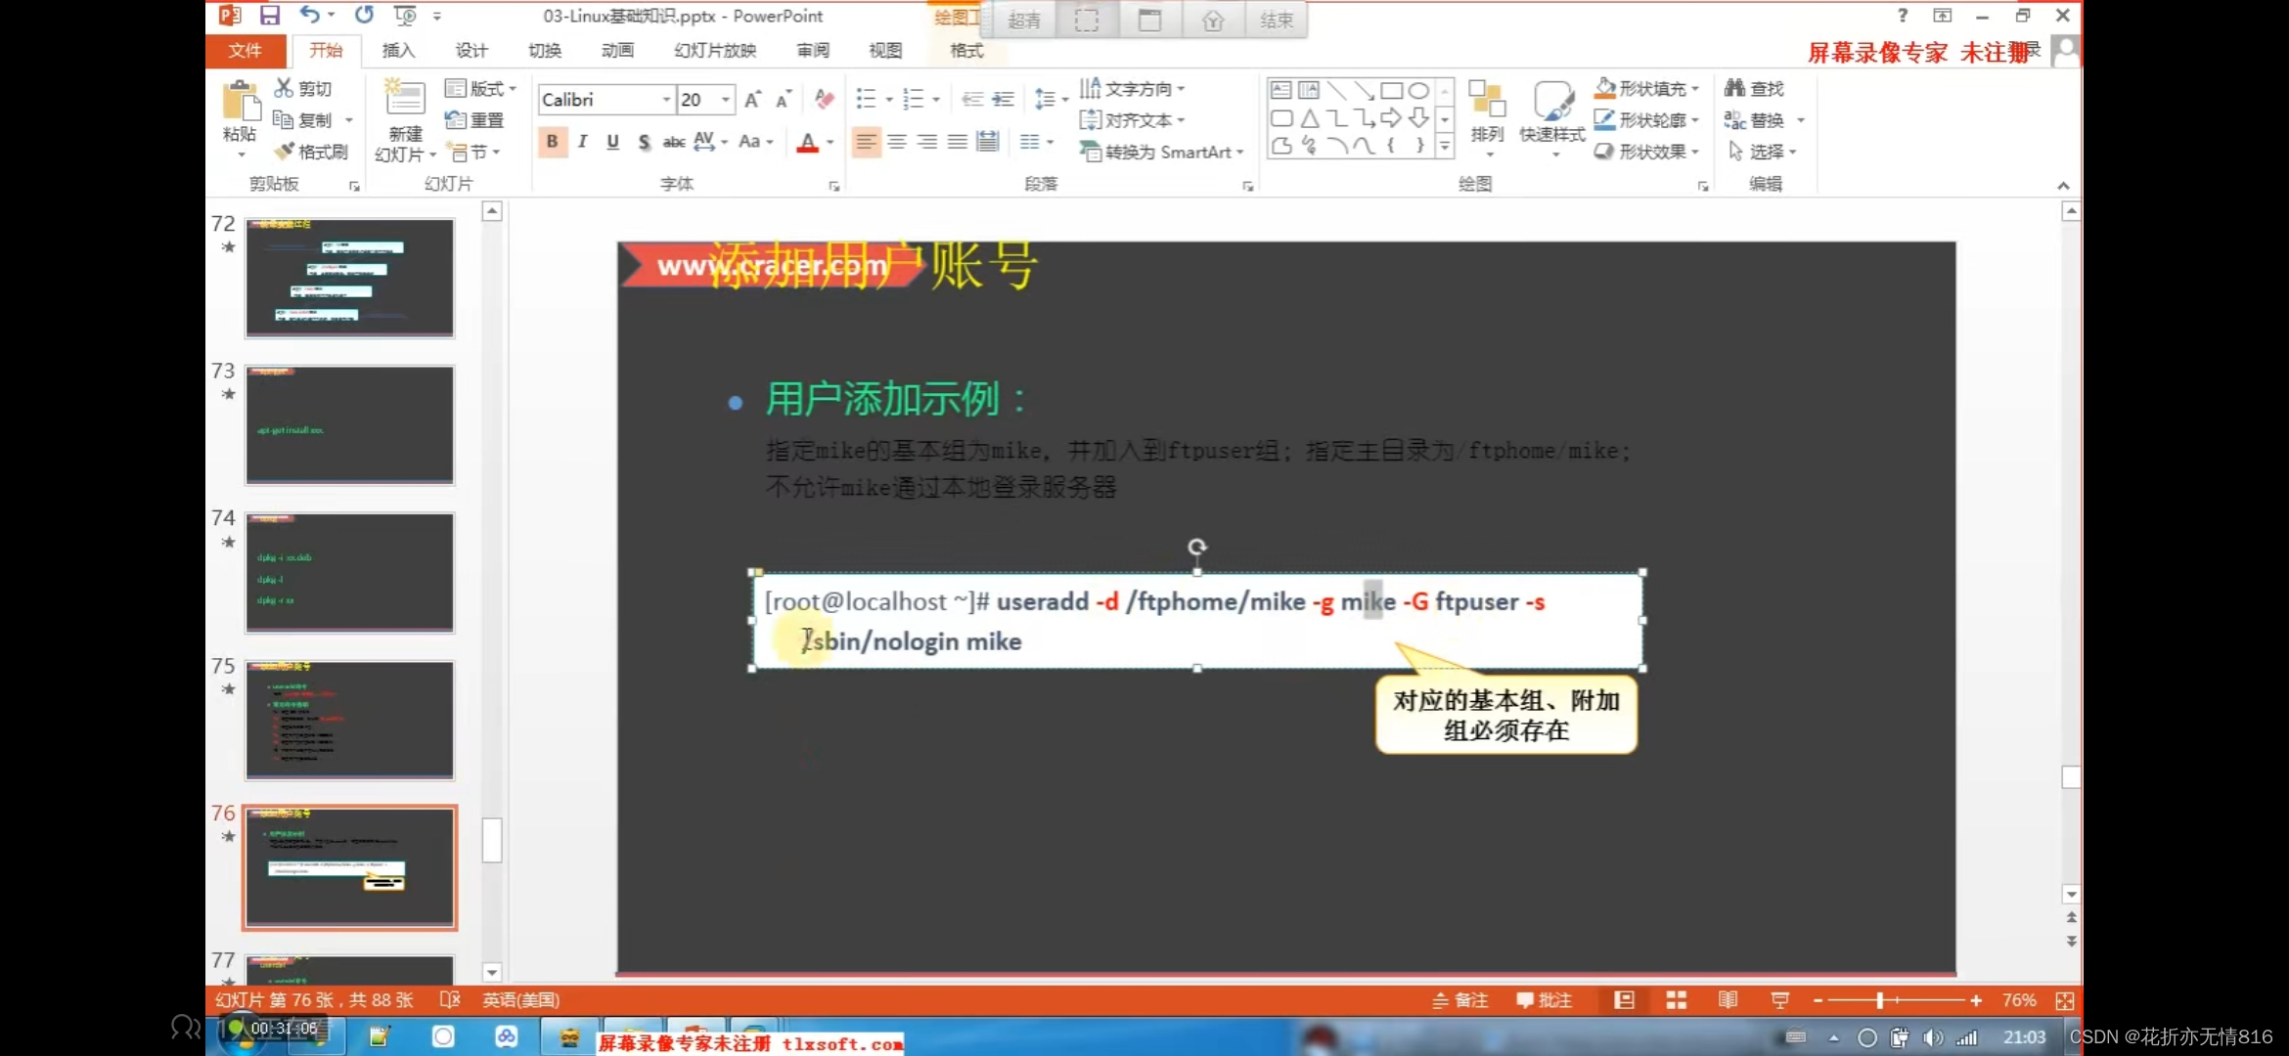Increase list indent level
This screenshot has height=1056, width=2289.
[1003, 99]
